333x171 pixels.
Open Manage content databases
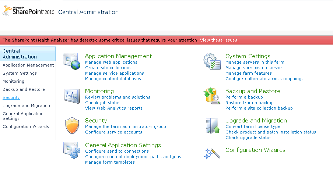coord(113,79)
